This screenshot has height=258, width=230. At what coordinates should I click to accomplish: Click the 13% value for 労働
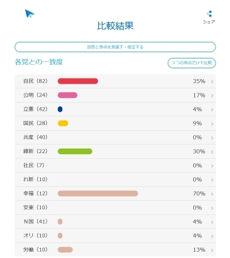pos(199,249)
